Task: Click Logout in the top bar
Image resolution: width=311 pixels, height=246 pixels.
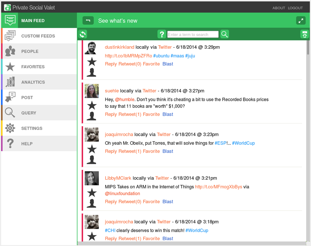Action: pyautogui.click(x=295, y=8)
